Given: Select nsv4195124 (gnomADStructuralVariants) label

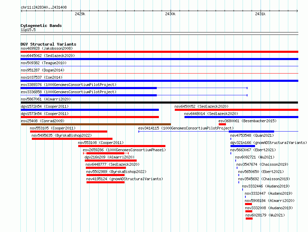Looking at the screenshot, I should tap(125, 179).
